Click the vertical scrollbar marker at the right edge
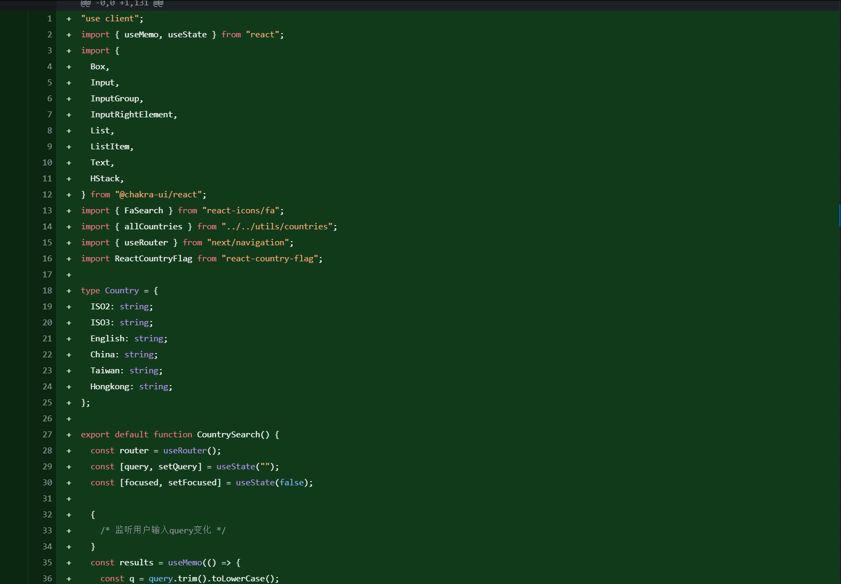 click(x=840, y=215)
